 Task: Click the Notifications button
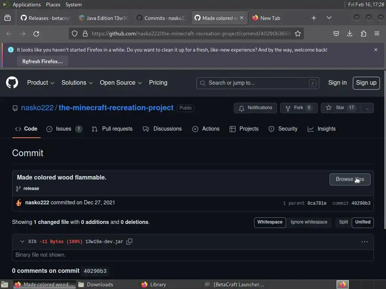255,108
